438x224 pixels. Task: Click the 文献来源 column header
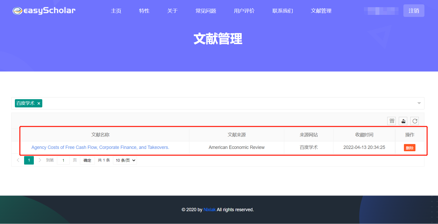click(x=237, y=135)
